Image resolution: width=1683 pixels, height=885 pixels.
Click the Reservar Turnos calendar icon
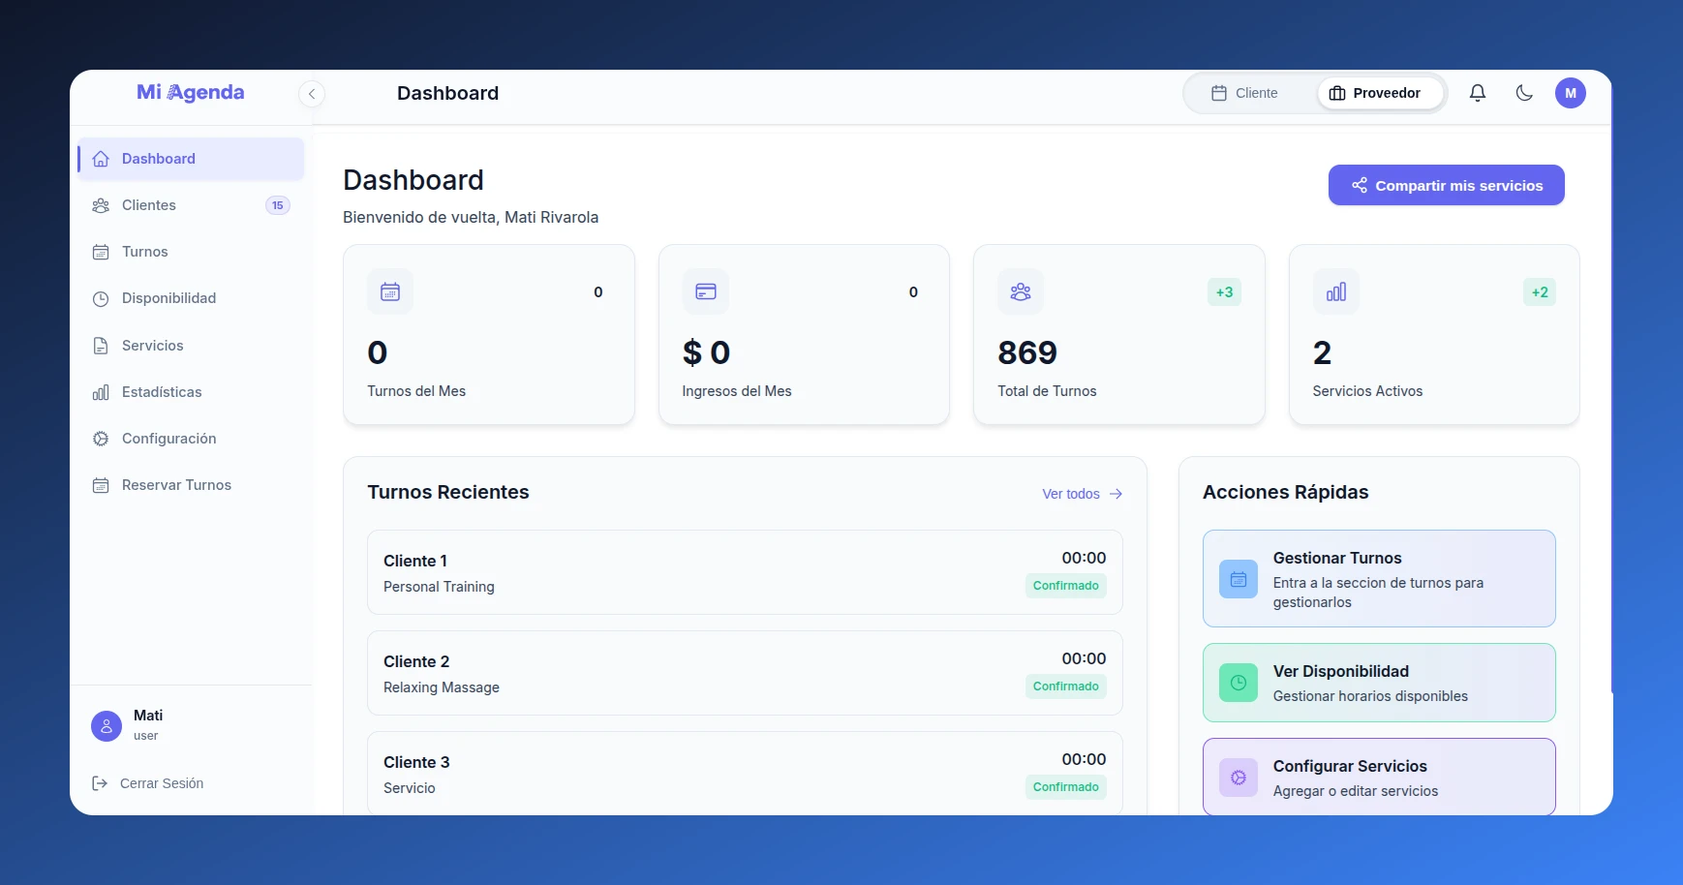click(101, 485)
